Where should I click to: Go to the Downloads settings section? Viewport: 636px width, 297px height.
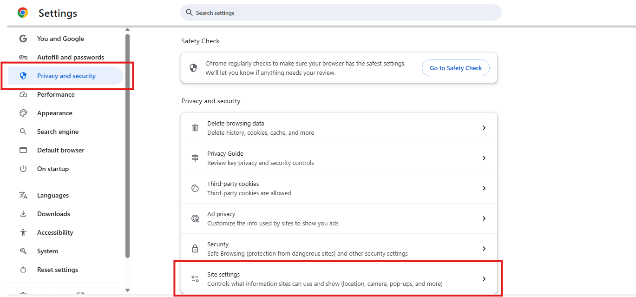(x=53, y=214)
